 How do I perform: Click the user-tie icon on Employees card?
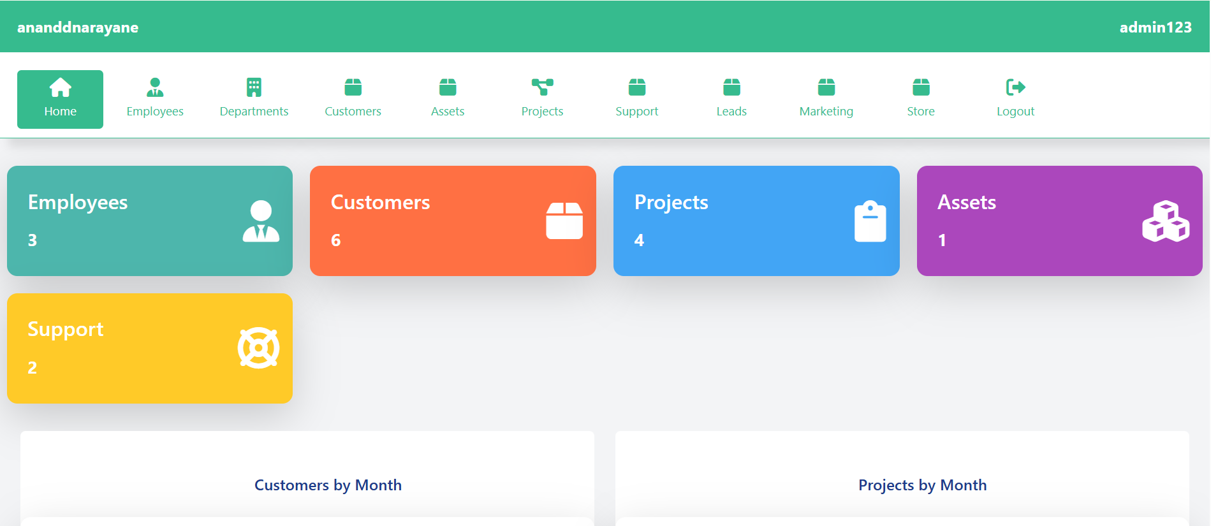(261, 221)
